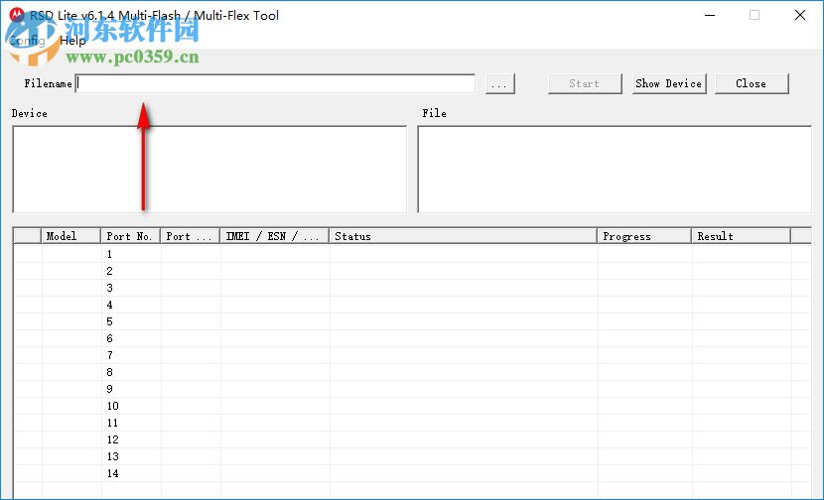Select port row 4

[x=412, y=305]
